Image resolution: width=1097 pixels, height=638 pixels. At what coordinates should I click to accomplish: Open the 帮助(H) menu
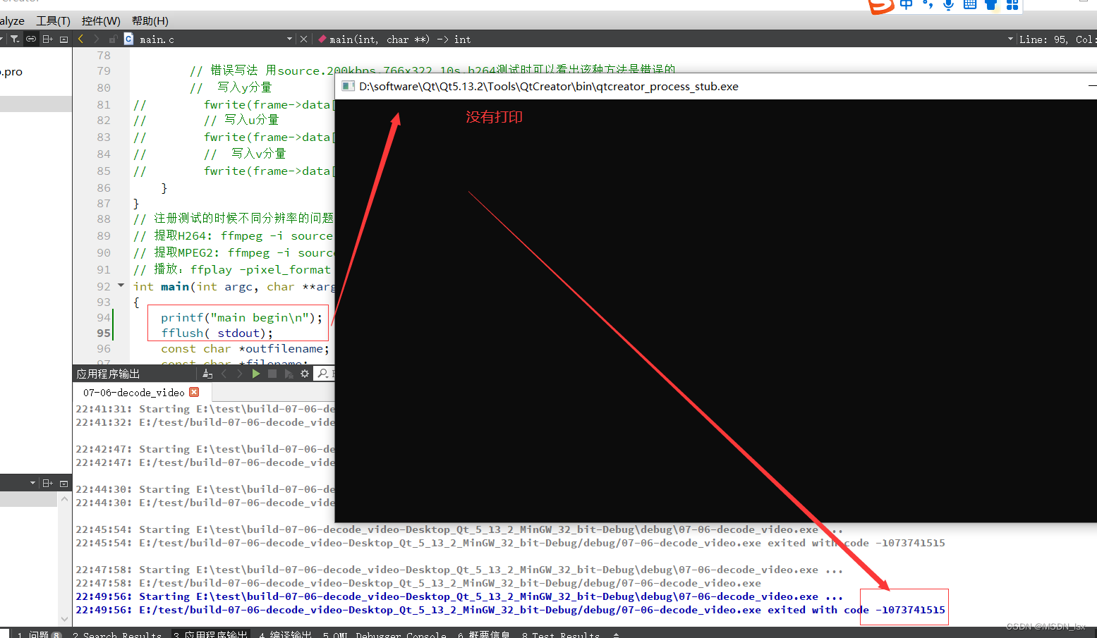click(150, 20)
